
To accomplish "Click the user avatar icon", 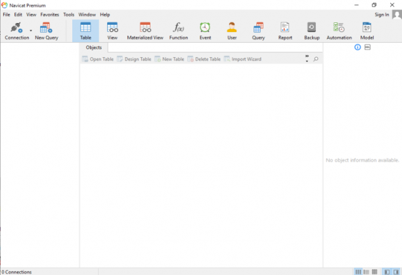I will tap(397, 14).
